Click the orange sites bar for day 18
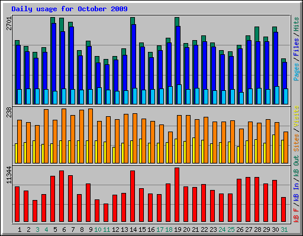Image resolution: width=303 pixels, height=236 pixels. [x=170, y=147]
